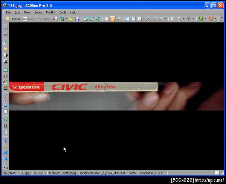Click the blue Perspective Correction icon
226x184 pixels.
coord(6,159)
